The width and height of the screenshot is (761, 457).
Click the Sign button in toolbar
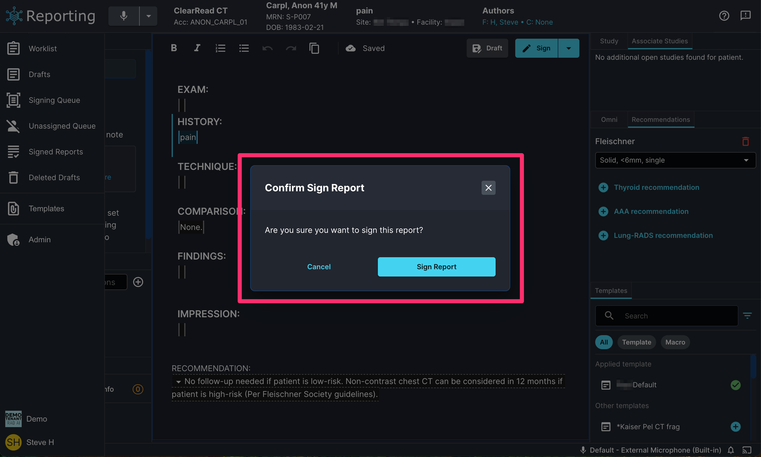tap(536, 48)
